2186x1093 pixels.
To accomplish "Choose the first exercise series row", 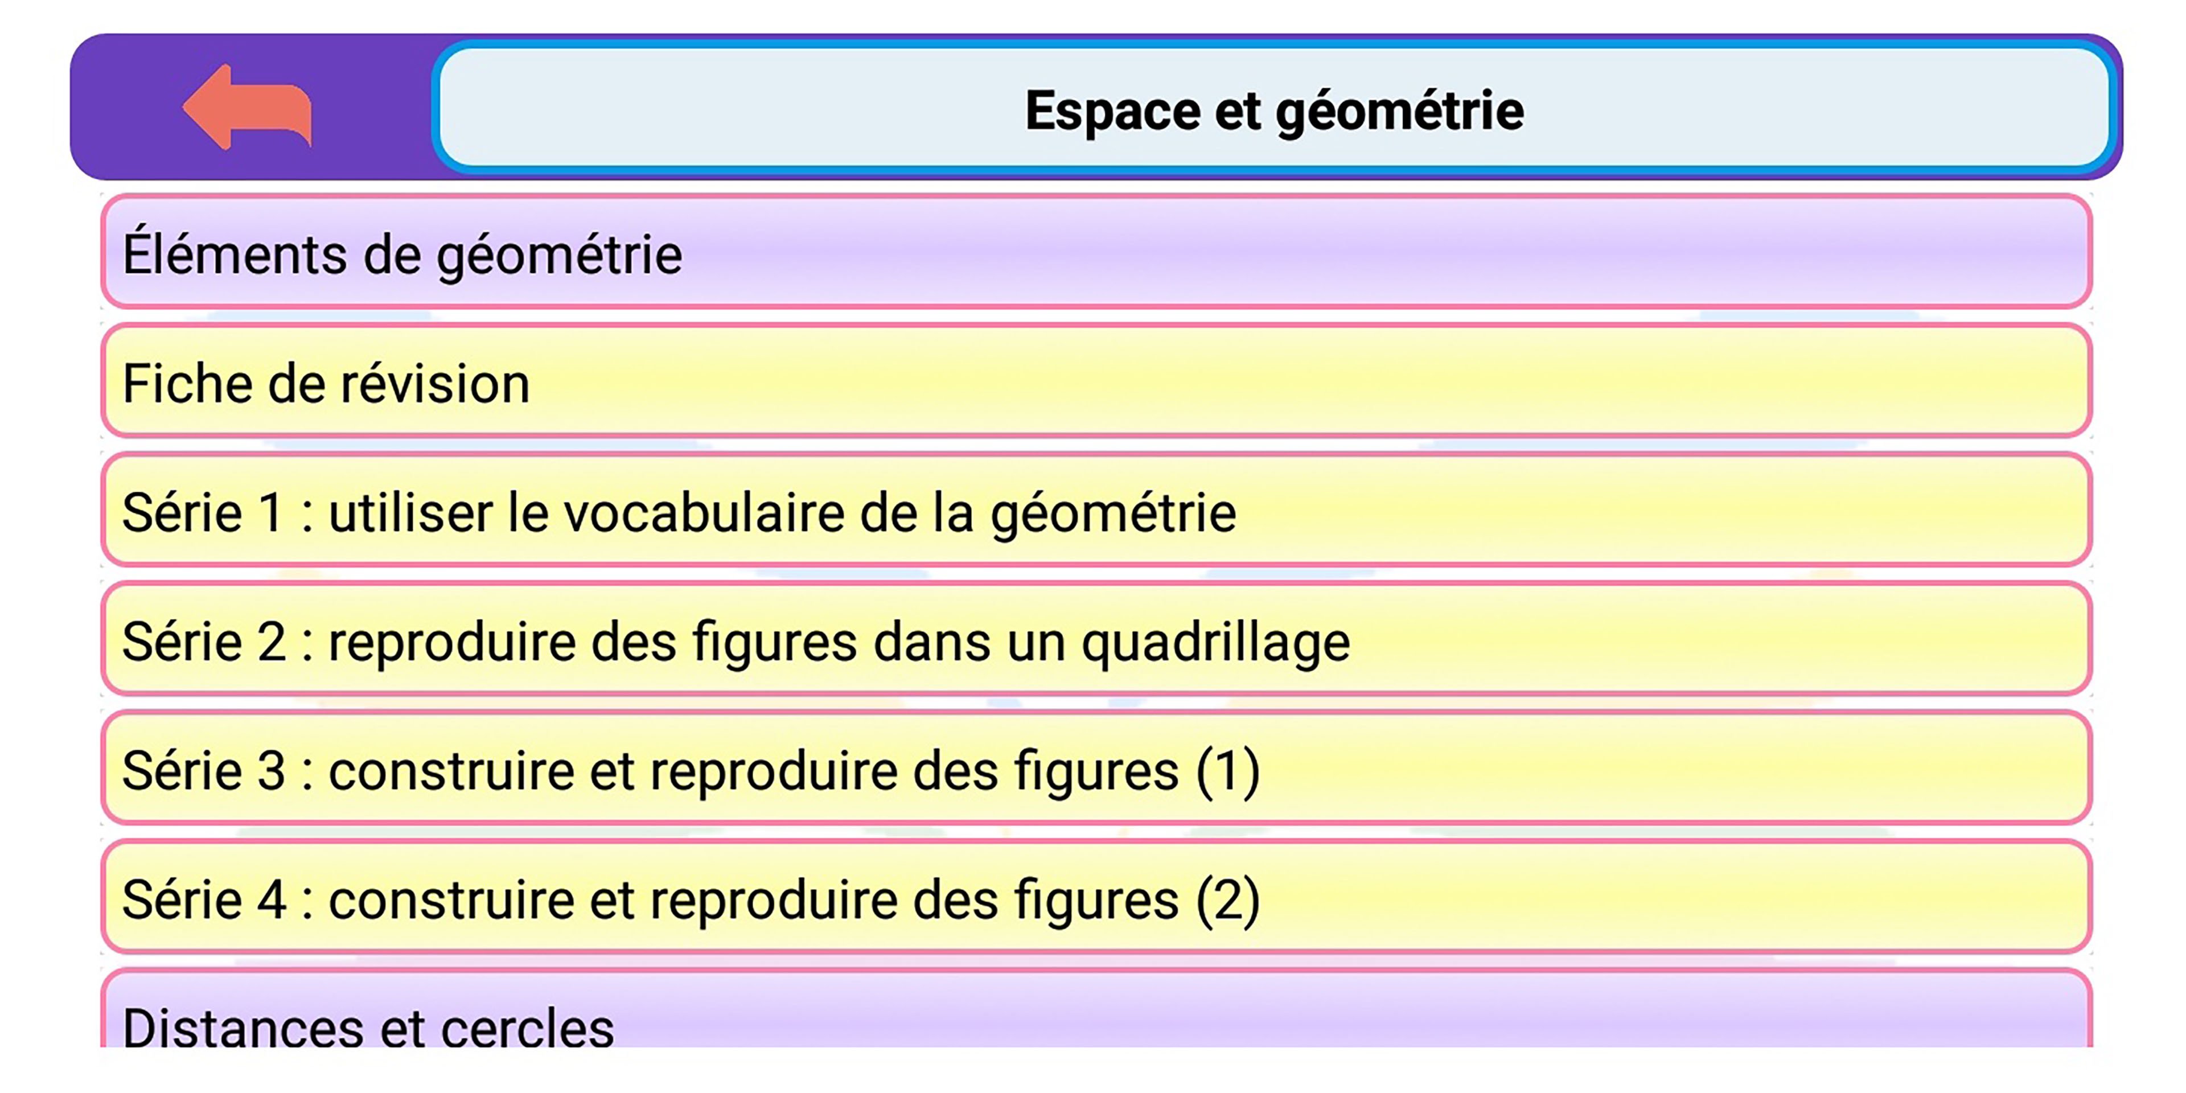I will click(x=1095, y=512).
